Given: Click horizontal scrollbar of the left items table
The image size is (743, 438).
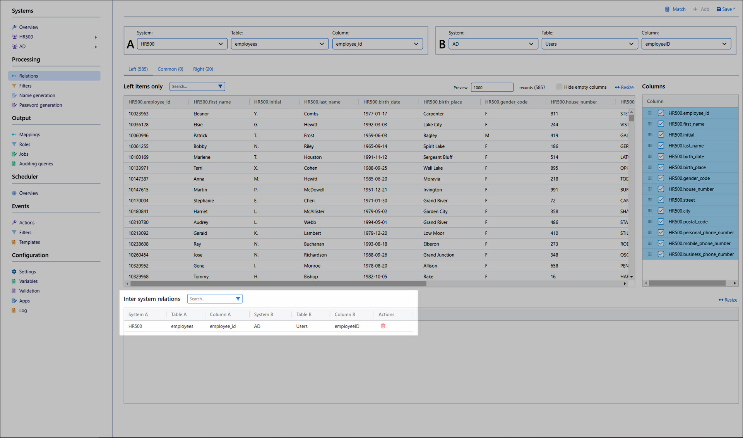Looking at the screenshot, I should coord(278,284).
